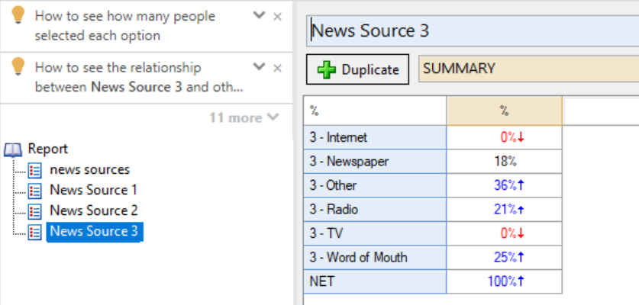Screen dimensions: 639x305
Task: Dismiss the 'how many people selected' tip
Action: point(277,16)
